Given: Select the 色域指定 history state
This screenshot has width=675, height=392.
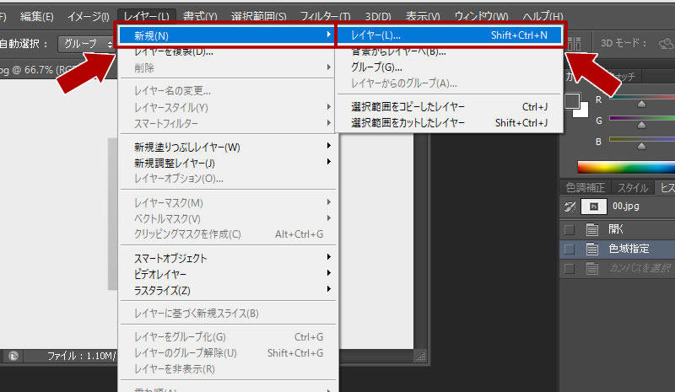Looking at the screenshot, I should coord(618,249).
